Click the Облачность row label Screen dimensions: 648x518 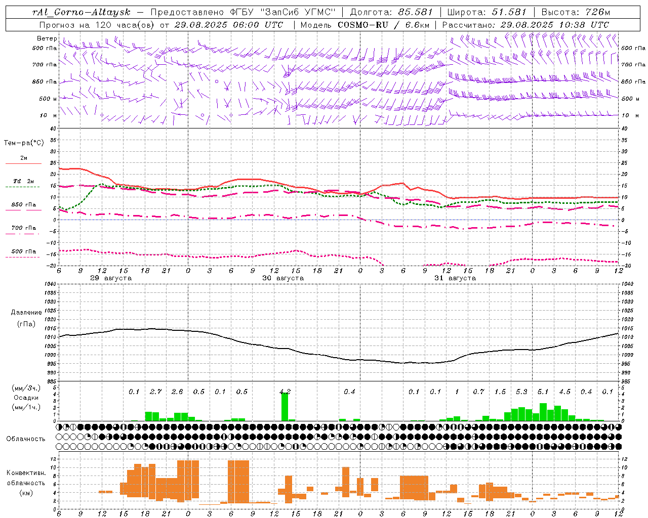coord(26,439)
